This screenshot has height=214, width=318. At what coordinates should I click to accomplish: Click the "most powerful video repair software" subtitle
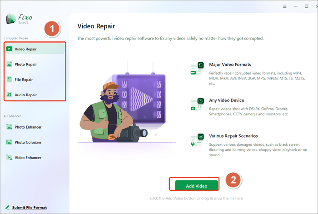[170, 38]
